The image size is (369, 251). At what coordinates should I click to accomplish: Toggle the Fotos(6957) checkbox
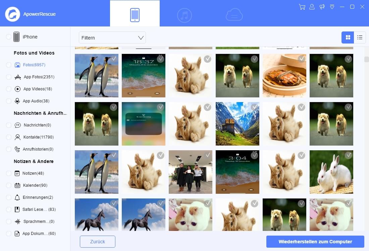click(x=9, y=65)
